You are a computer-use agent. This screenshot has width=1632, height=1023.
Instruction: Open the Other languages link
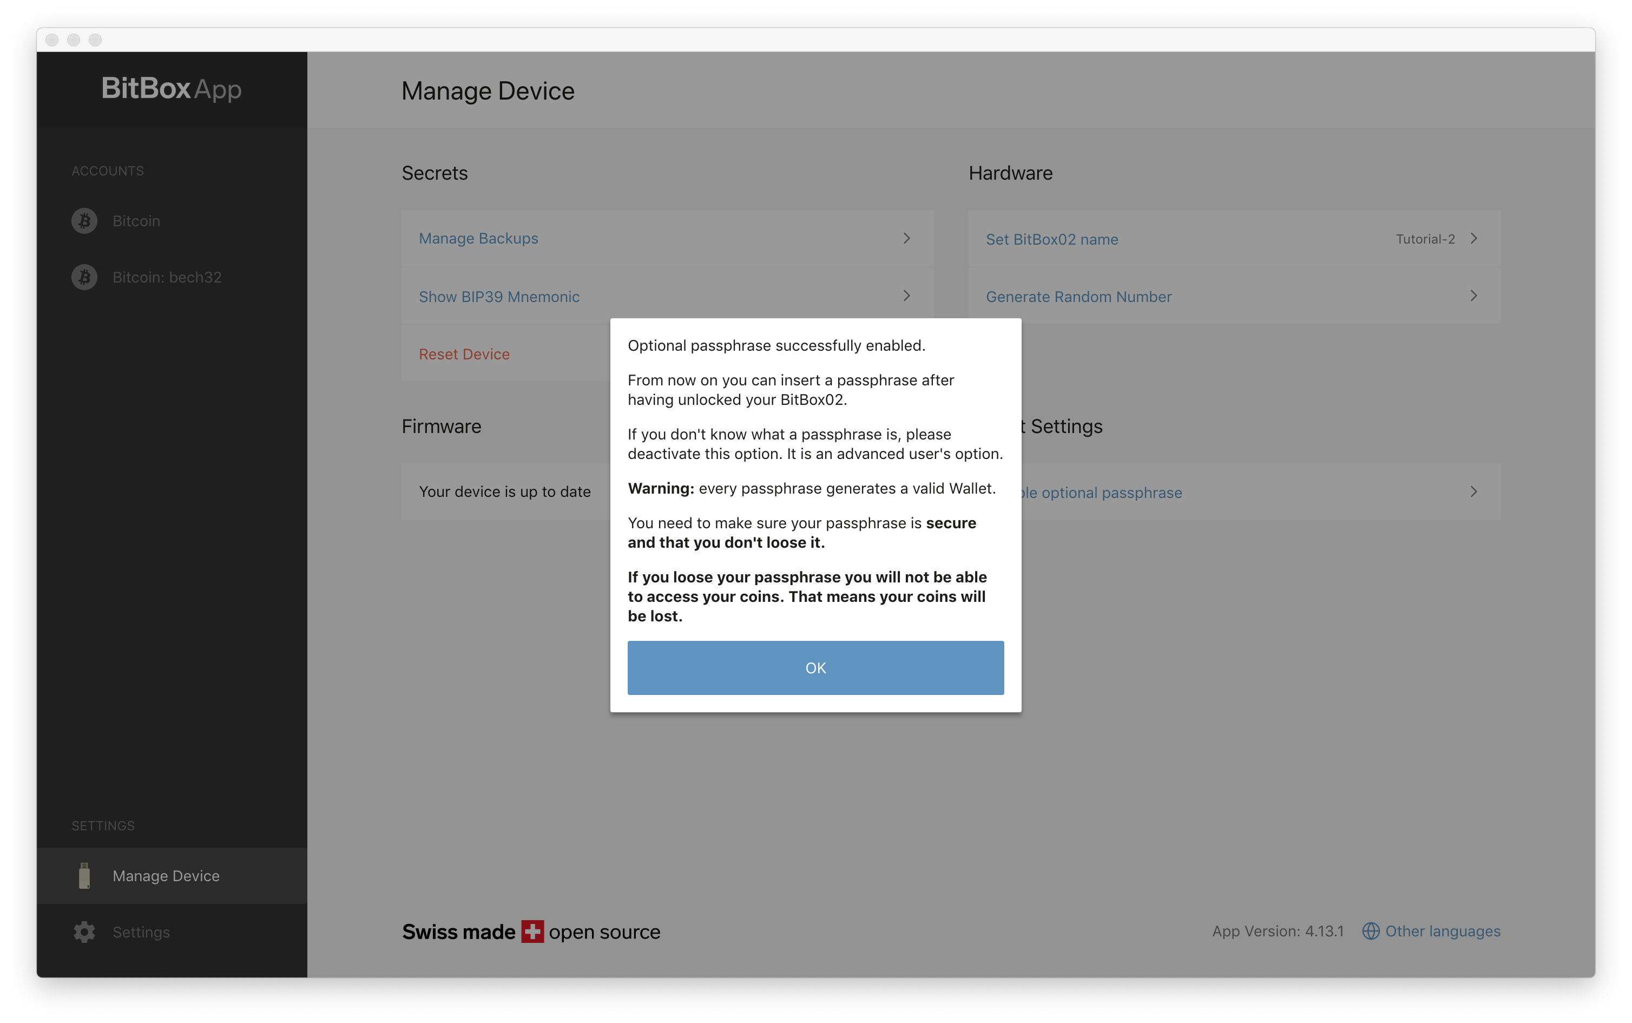coord(1443,931)
